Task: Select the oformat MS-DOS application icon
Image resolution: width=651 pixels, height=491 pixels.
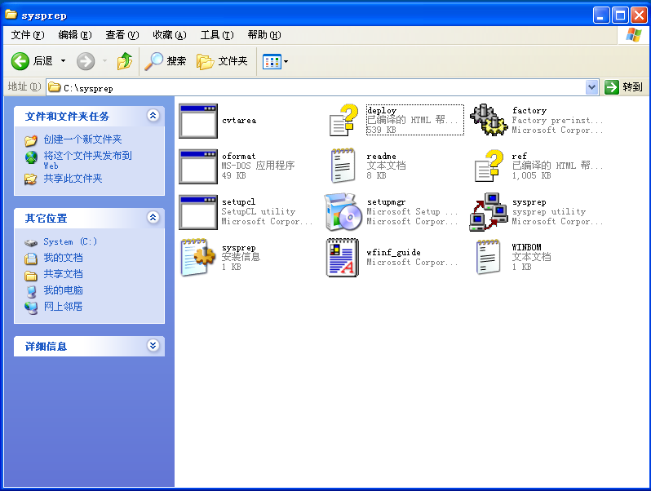Action: [x=198, y=166]
